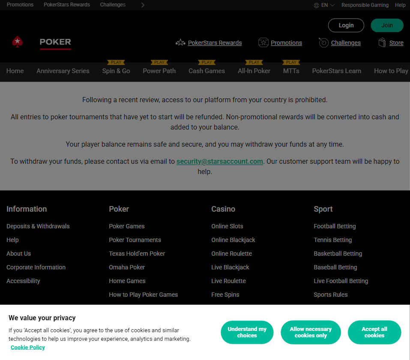Open the PokerStars Learn nav tab
Image resolution: width=410 pixels, height=360 pixels.
(x=336, y=71)
